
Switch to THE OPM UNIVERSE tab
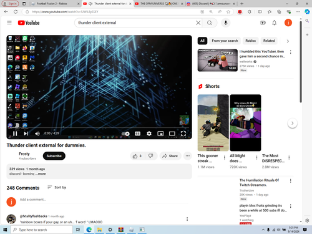(x=159, y=4)
